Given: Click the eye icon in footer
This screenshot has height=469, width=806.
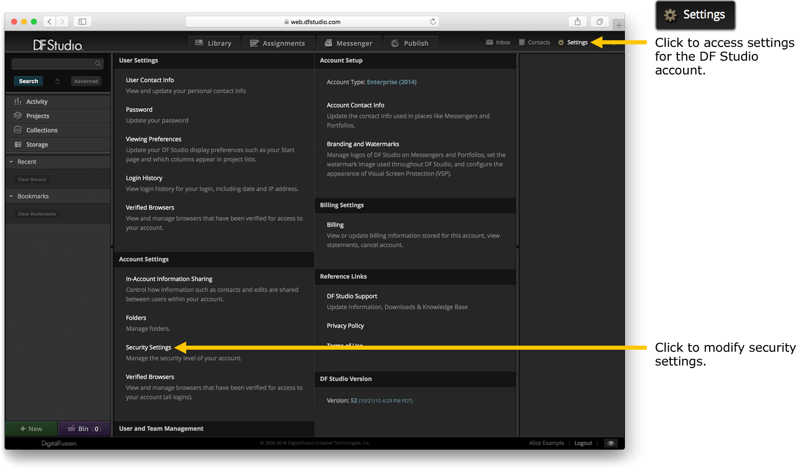Looking at the screenshot, I should tap(611, 443).
